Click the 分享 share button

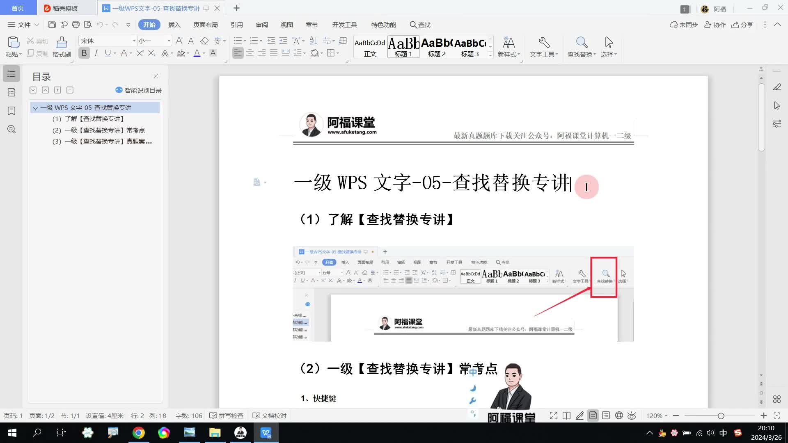tap(742, 25)
